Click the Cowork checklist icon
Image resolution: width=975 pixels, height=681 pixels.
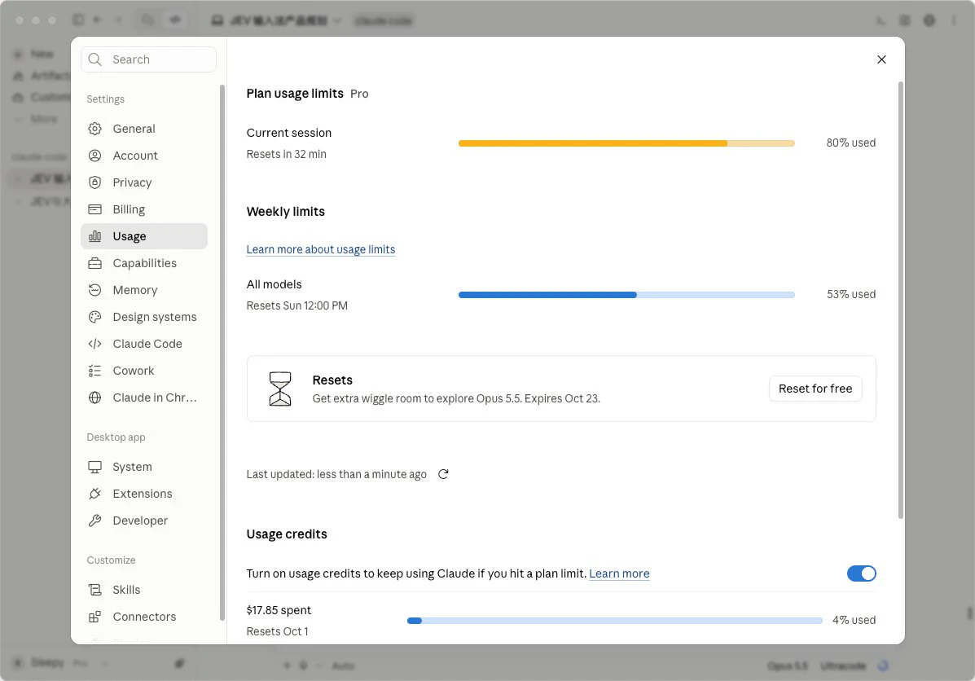tap(94, 371)
